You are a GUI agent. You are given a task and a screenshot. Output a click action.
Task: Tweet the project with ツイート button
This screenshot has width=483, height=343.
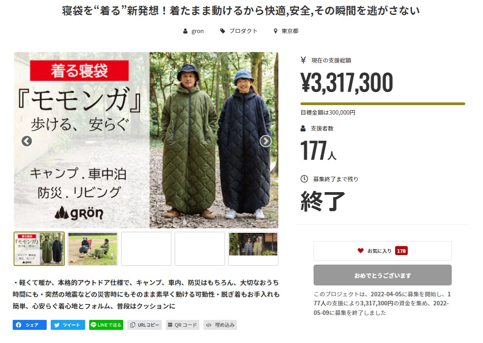[x=68, y=325]
